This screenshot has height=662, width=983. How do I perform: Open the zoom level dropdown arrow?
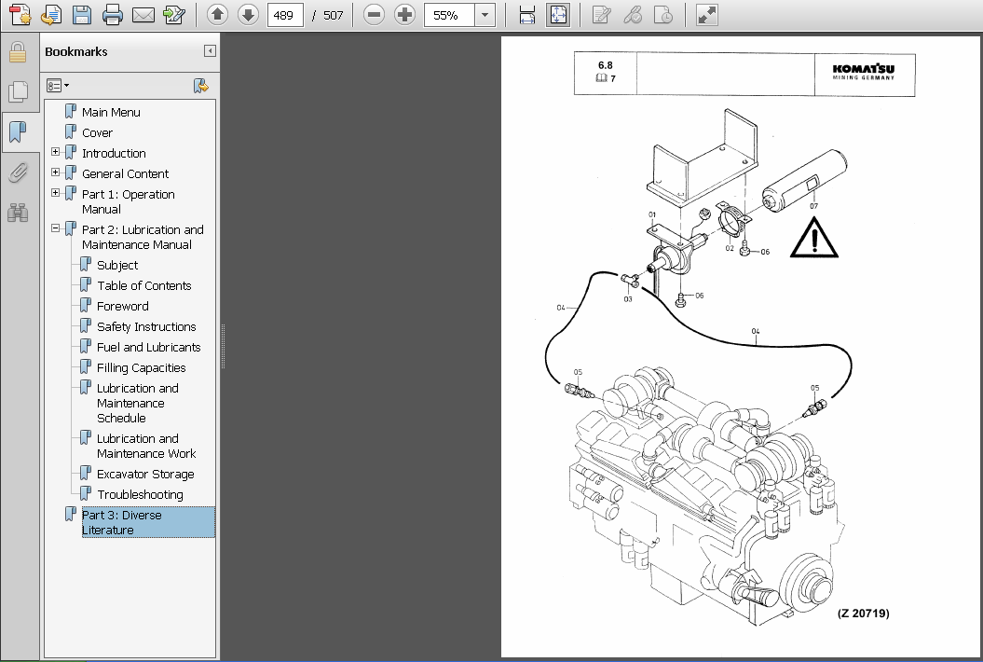pos(485,15)
